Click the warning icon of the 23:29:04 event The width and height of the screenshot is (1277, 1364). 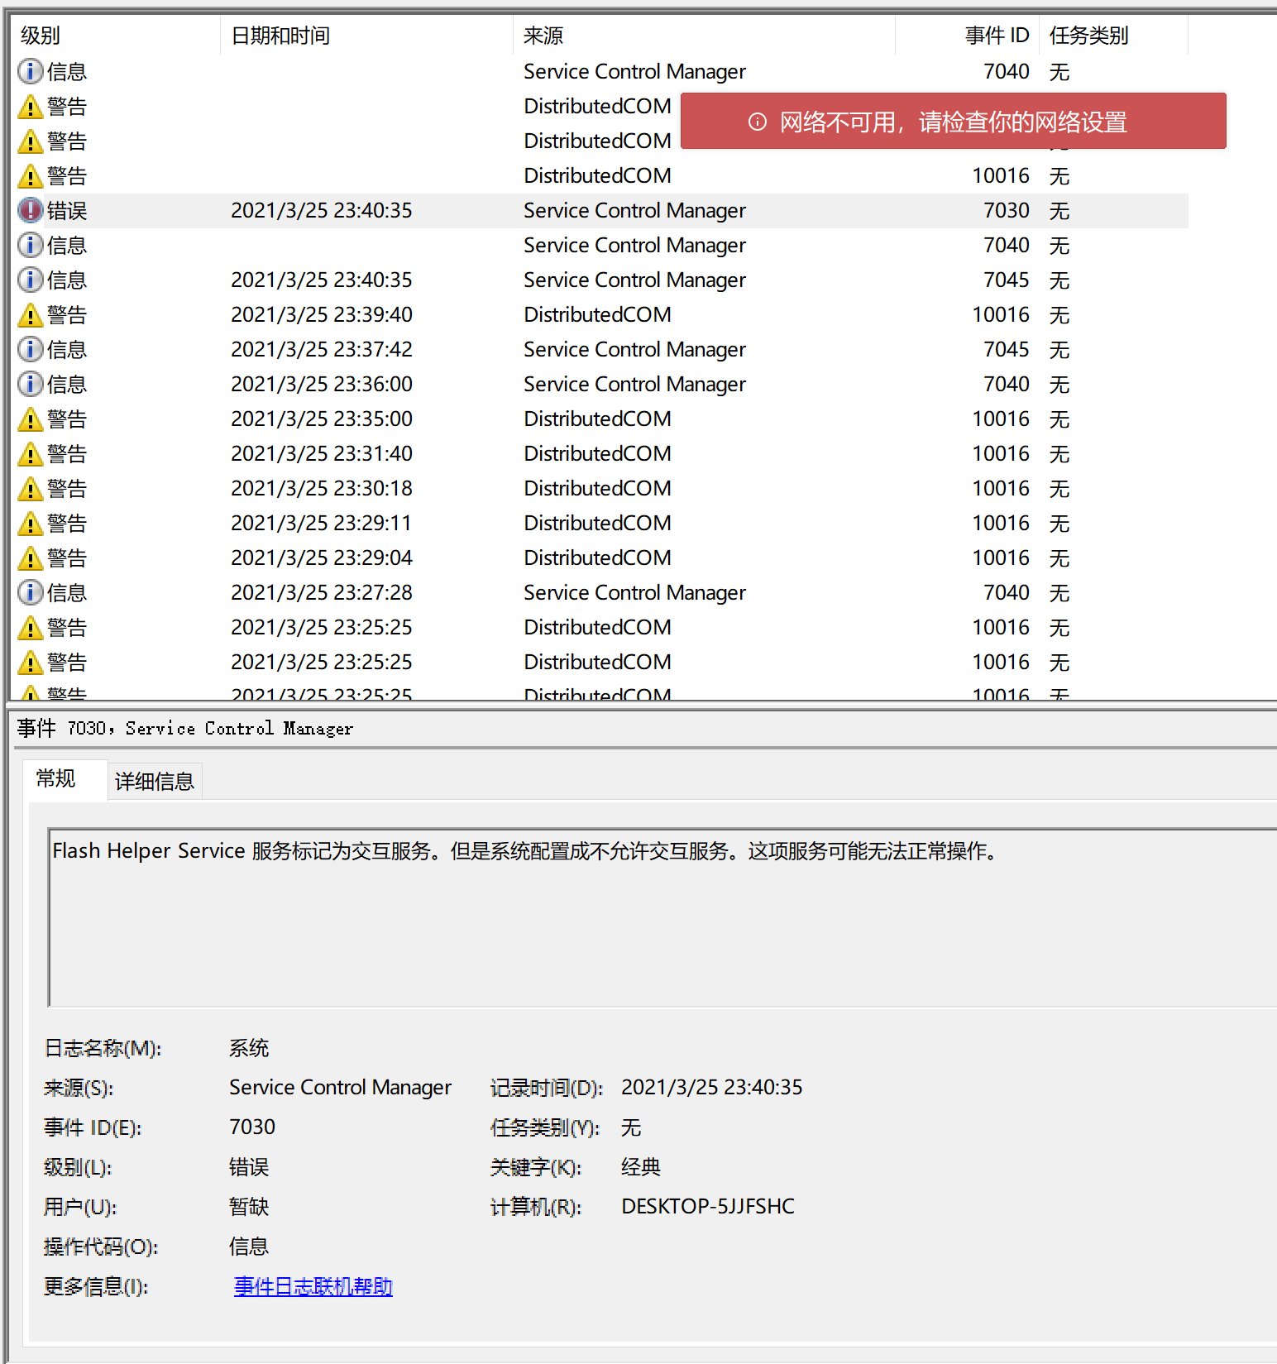click(30, 558)
